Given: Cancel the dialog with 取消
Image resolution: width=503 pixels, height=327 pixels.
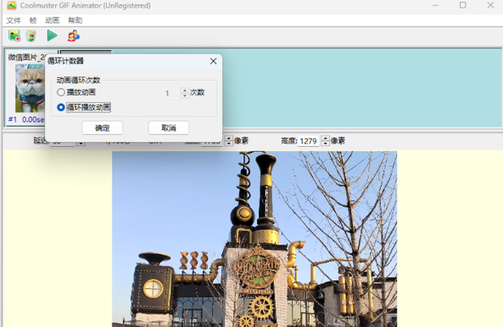Looking at the screenshot, I should tap(169, 128).
